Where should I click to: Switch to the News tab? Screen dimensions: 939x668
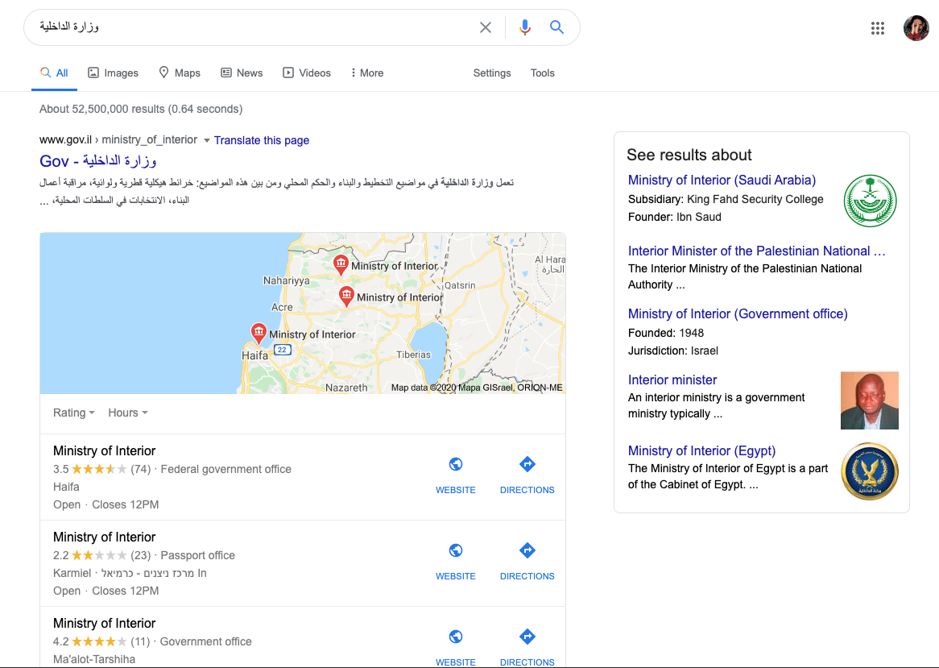pyautogui.click(x=242, y=73)
